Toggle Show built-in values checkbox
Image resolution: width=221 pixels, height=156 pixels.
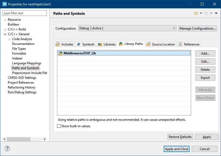59,126
